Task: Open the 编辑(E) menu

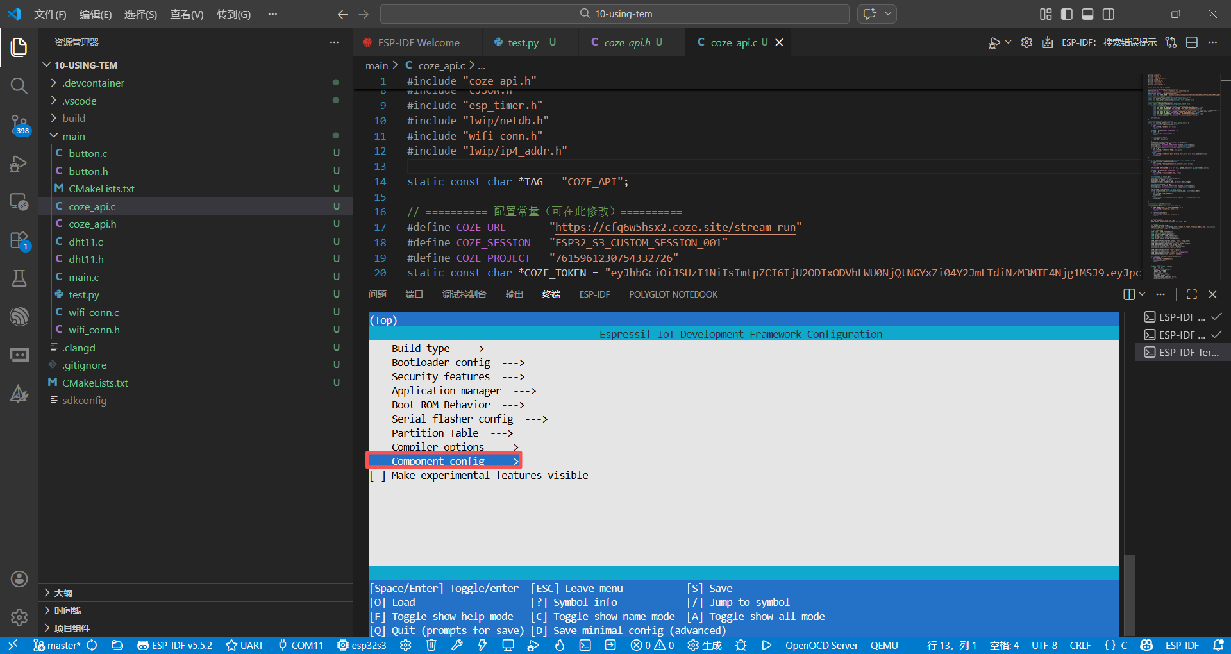Action: click(x=95, y=14)
